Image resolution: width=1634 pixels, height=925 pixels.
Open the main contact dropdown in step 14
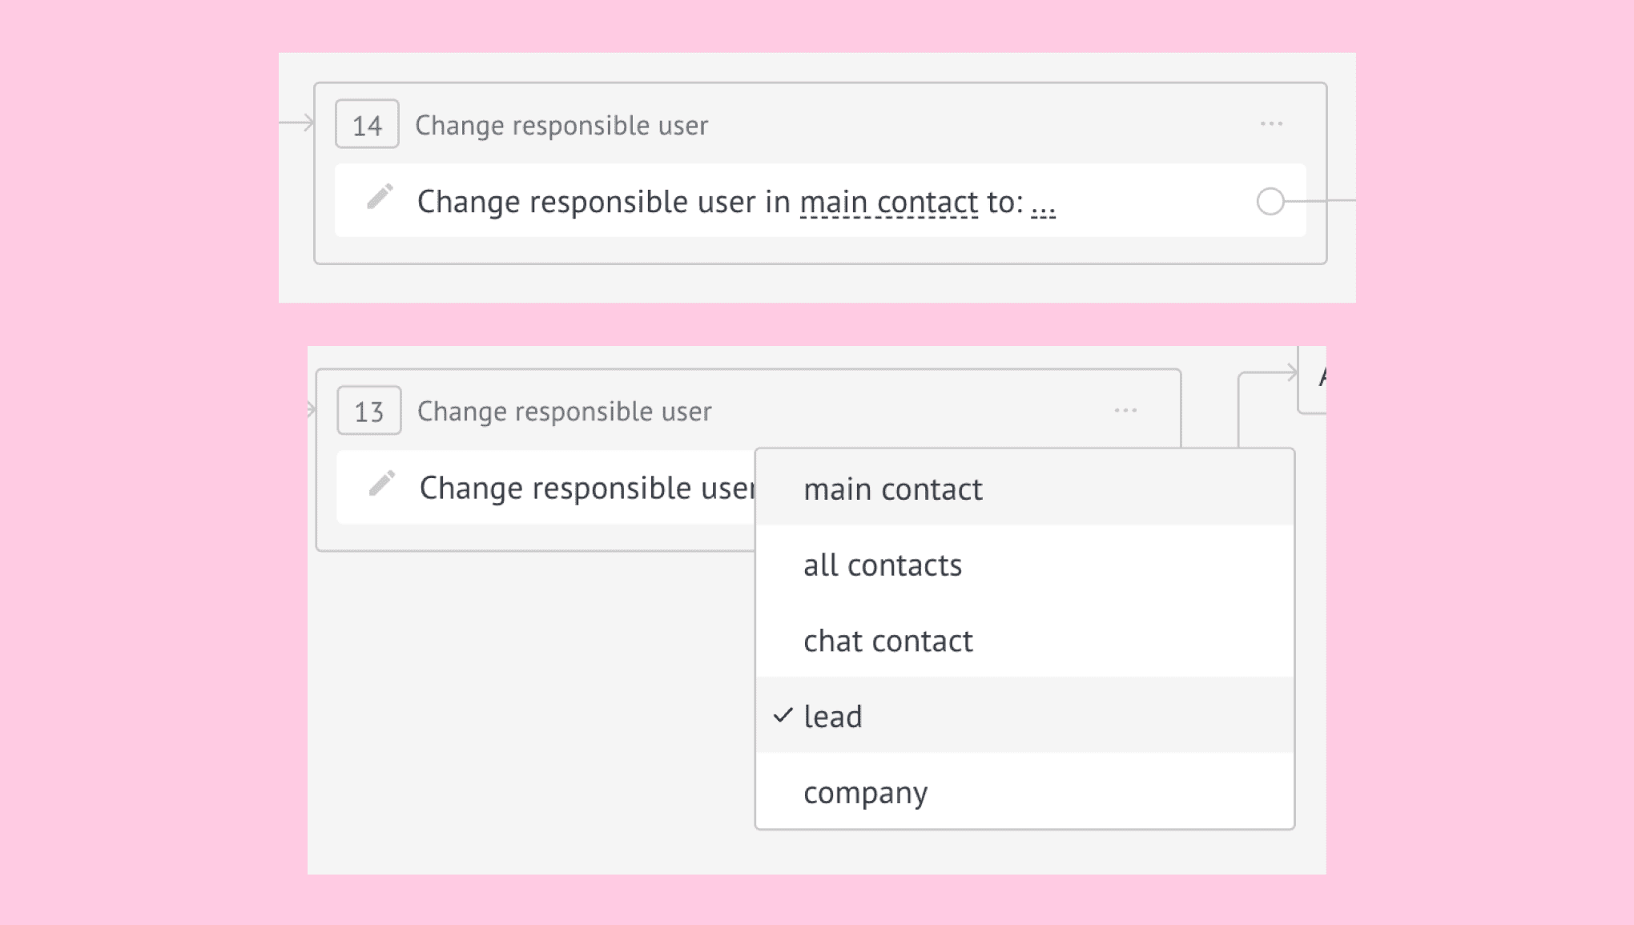click(x=888, y=202)
